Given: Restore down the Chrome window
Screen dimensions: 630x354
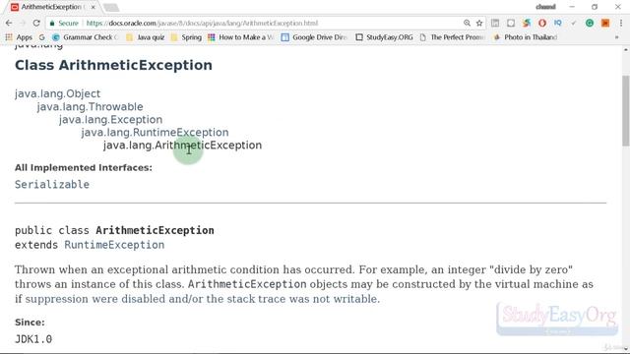Looking at the screenshot, I should click(595, 7).
